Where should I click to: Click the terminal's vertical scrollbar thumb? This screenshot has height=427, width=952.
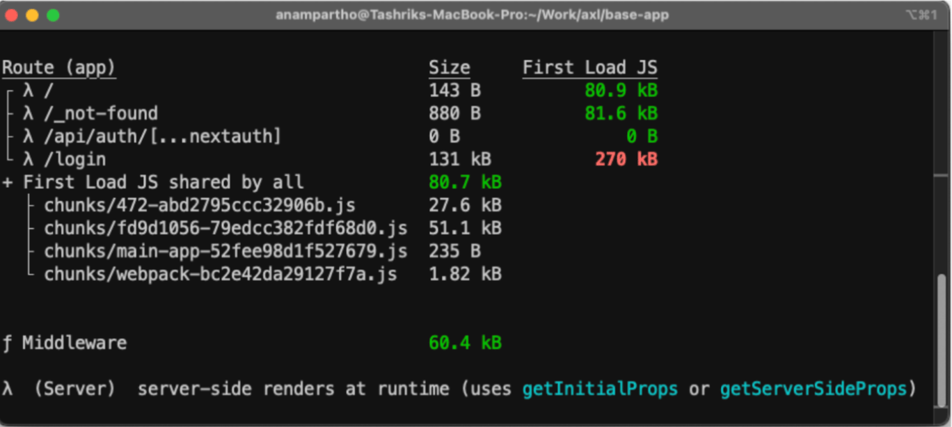click(x=943, y=341)
